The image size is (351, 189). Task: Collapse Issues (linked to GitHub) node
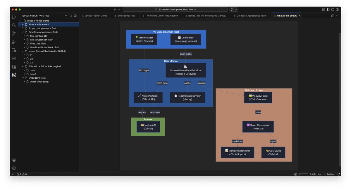(23, 51)
